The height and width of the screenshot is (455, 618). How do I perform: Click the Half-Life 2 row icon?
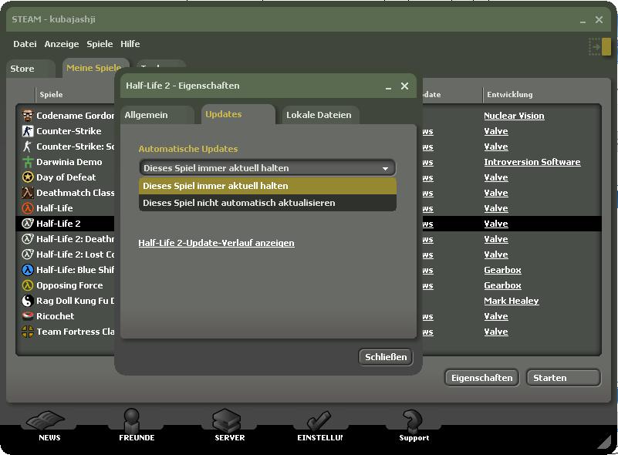coord(28,224)
